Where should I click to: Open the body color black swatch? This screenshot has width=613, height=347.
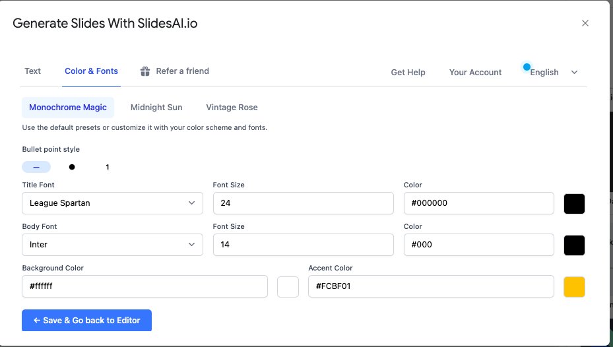574,245
